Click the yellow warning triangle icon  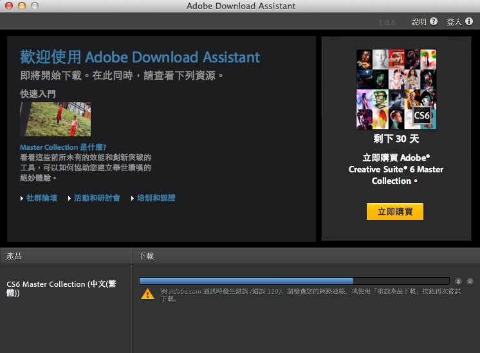[147, 294]
